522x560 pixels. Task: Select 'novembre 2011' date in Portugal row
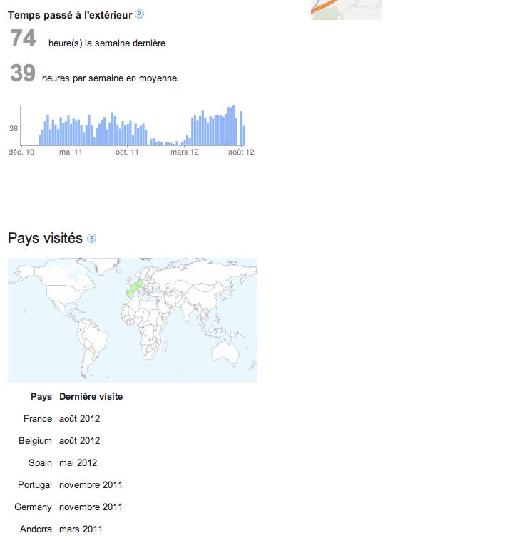tap(91, 485)
